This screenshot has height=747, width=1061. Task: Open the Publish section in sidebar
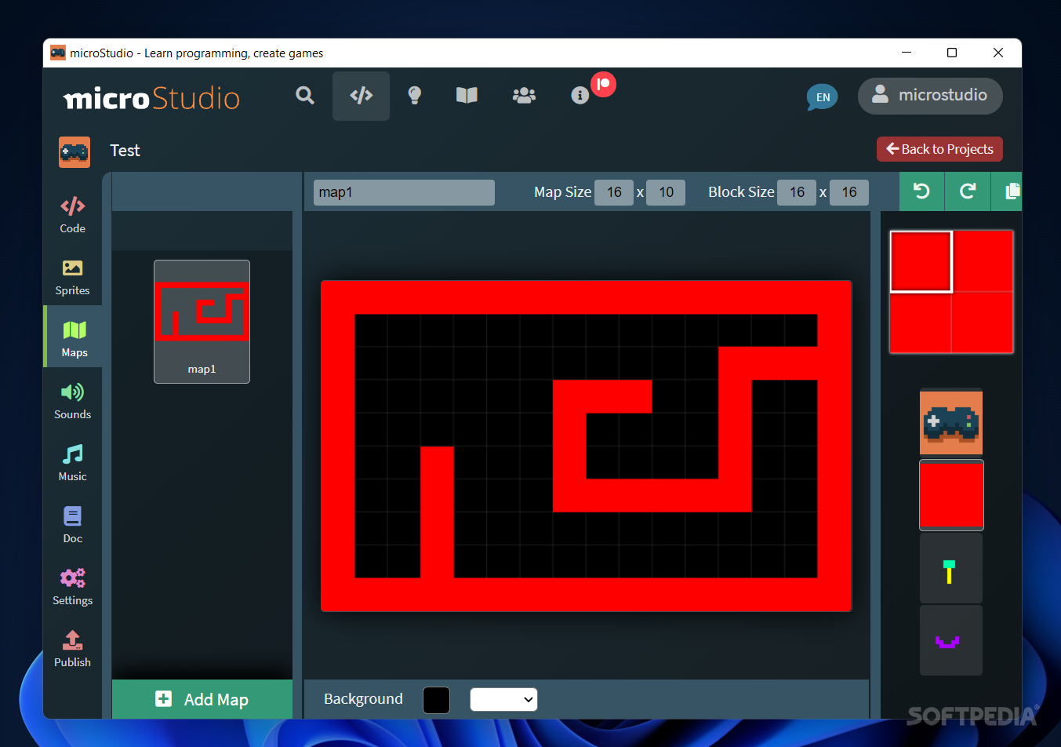click(x=73, y=649)
